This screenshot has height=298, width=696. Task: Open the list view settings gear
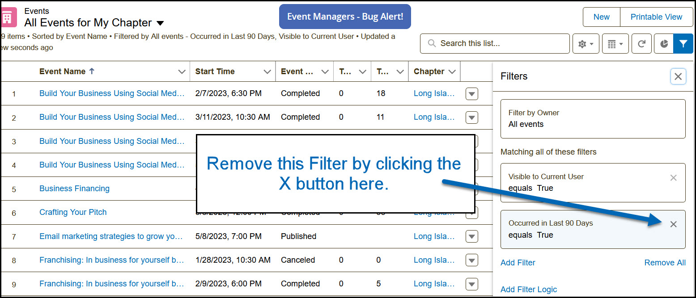[586, 44]
